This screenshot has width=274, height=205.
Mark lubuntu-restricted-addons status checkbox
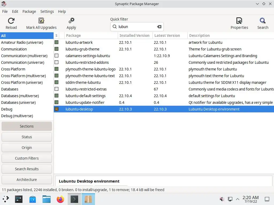pos(56,62)
